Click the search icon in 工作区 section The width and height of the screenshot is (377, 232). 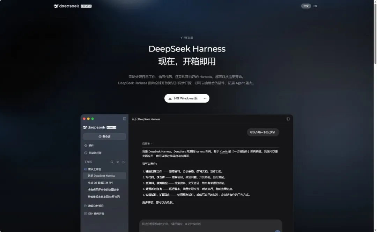[112, 162]
